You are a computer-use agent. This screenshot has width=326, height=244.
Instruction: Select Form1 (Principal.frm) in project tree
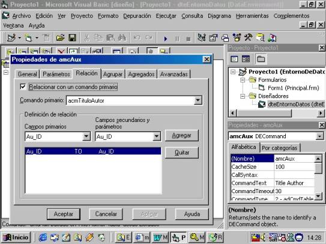[x=294, y=88]
